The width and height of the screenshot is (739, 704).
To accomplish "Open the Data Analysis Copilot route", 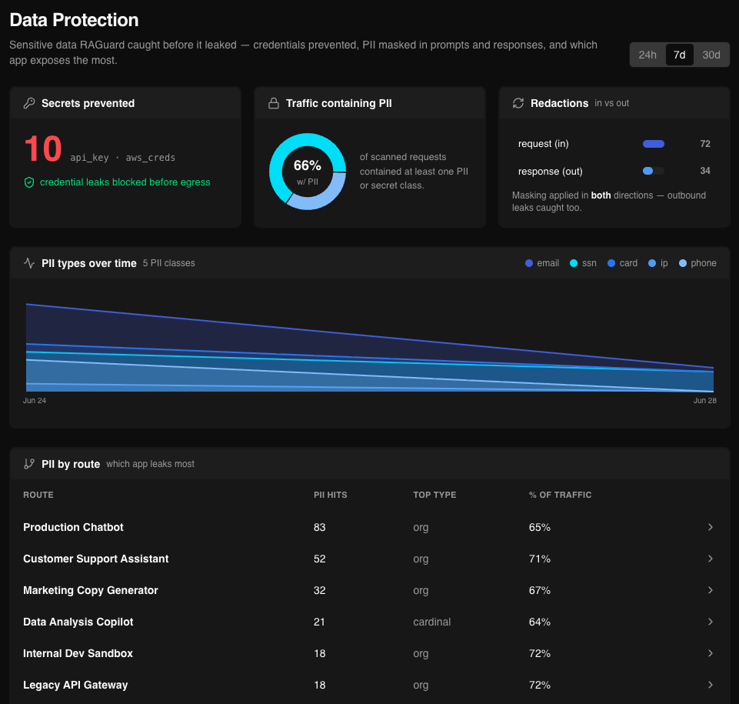I will click(78, 622).
